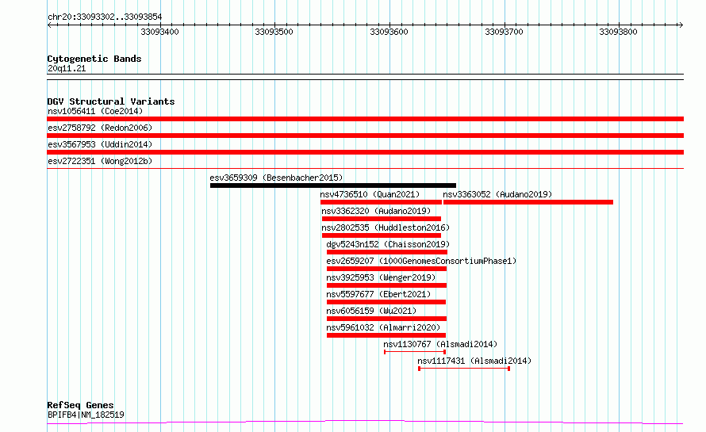Click the nsv5597677 (Ebert2021) label
This screenshot has width=706, height=432.
pyautogui.click(x=378, y=294)
